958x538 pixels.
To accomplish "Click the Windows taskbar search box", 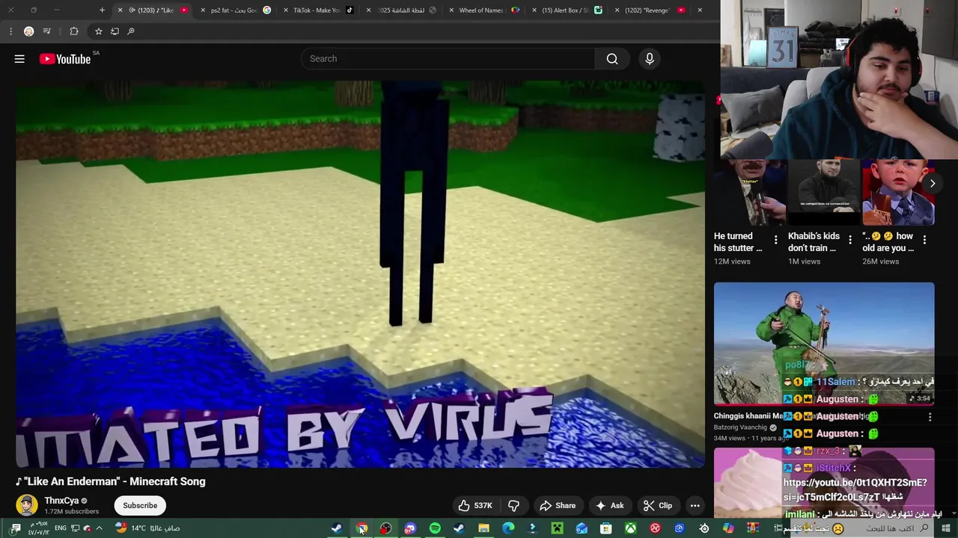I will click(x=861, y=528).
